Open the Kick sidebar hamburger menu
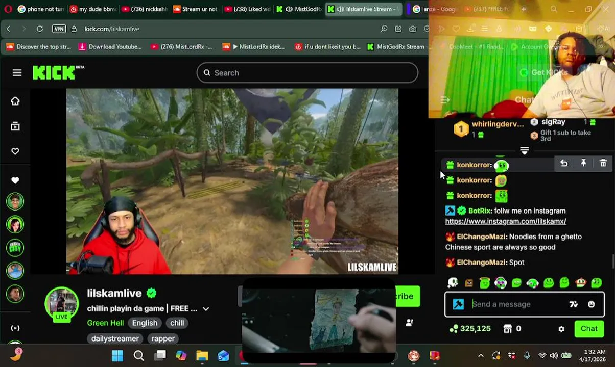The width and height of the screenshot is (615, 367). 17,73
